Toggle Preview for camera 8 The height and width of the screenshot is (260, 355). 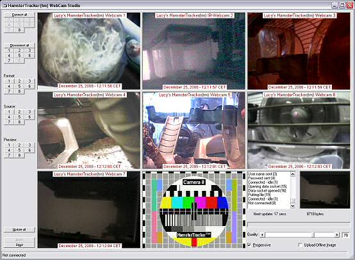[x=19, y=155]
